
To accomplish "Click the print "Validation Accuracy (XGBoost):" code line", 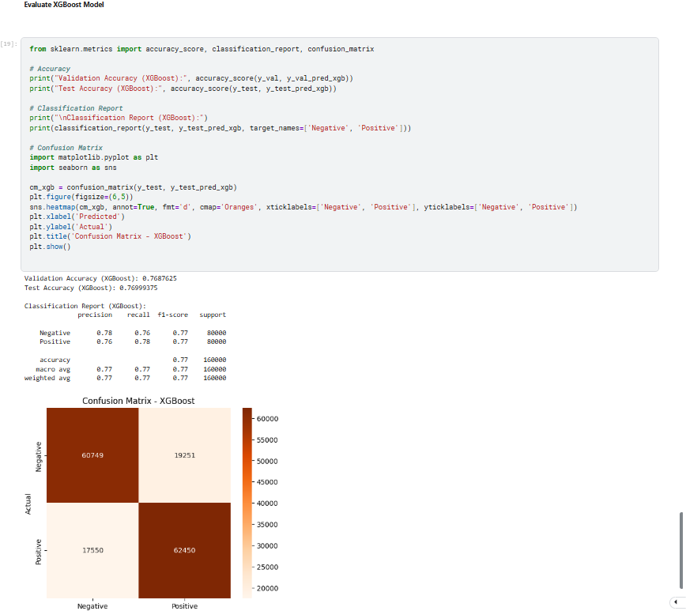I will (x=191, y=78).
